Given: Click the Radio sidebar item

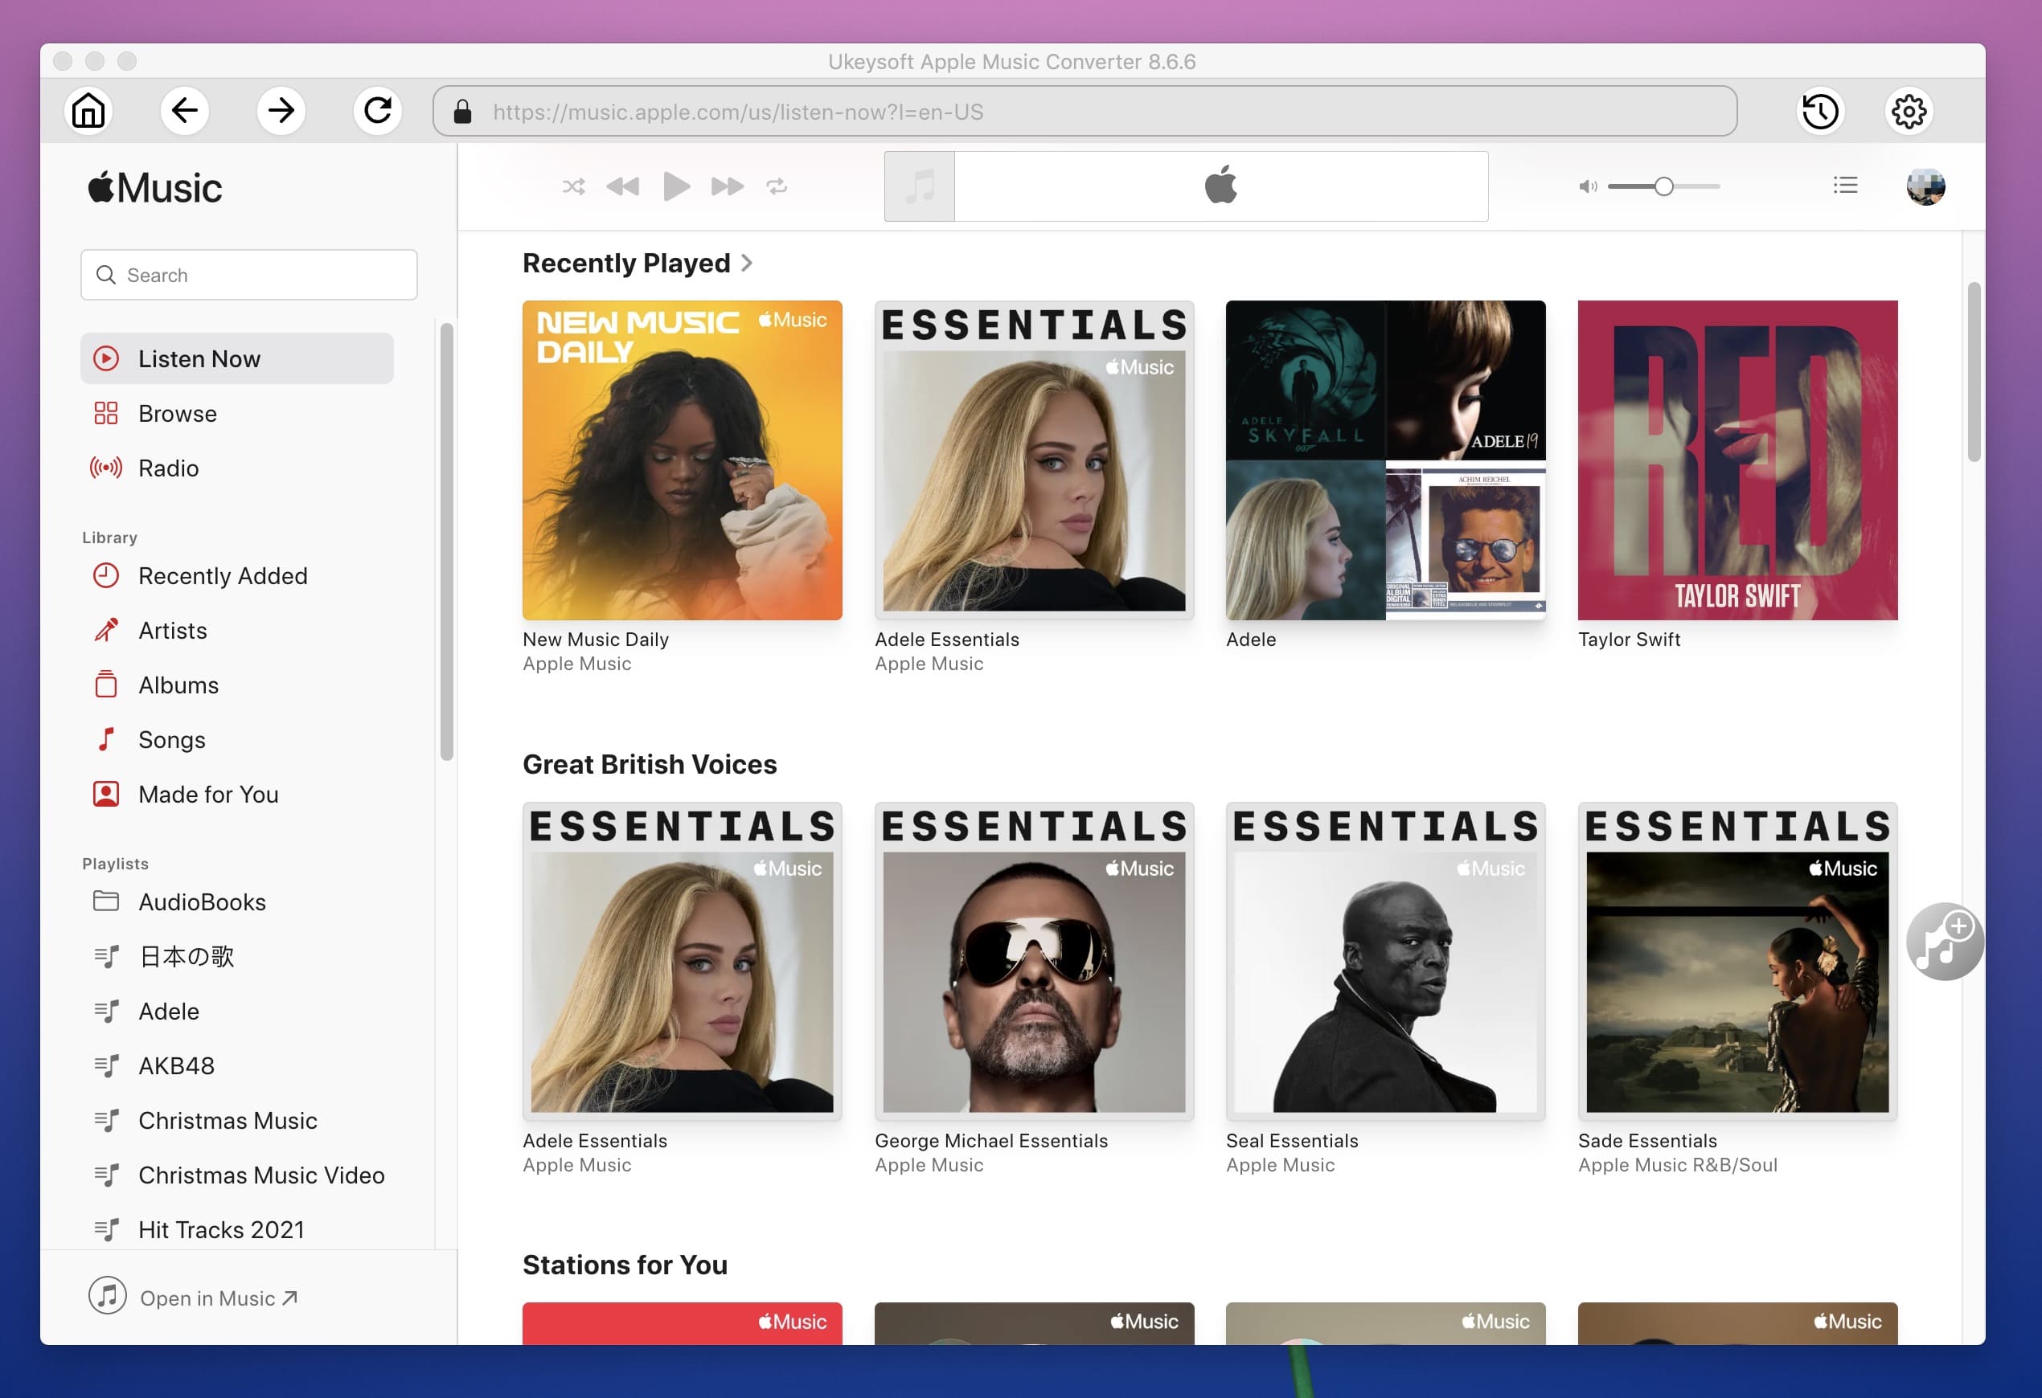Looking at the screenshot, I should 169,467.
